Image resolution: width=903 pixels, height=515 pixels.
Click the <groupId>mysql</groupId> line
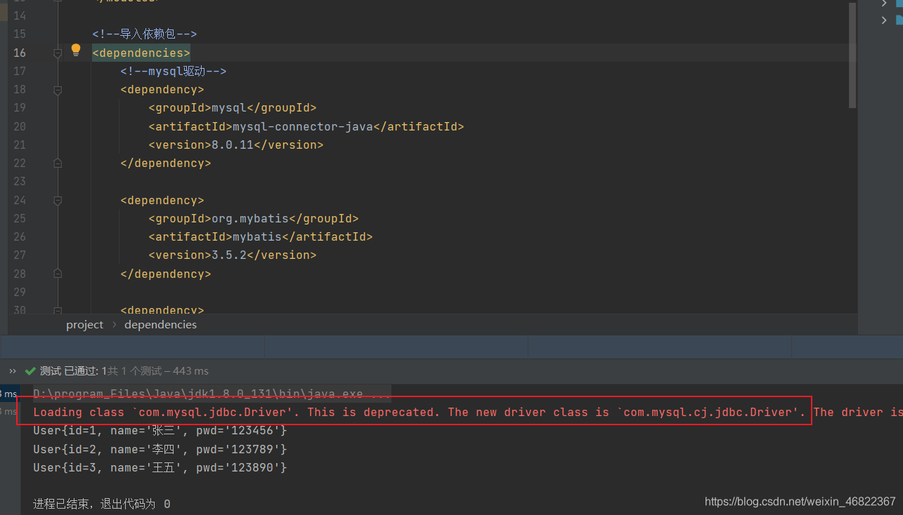233,108
